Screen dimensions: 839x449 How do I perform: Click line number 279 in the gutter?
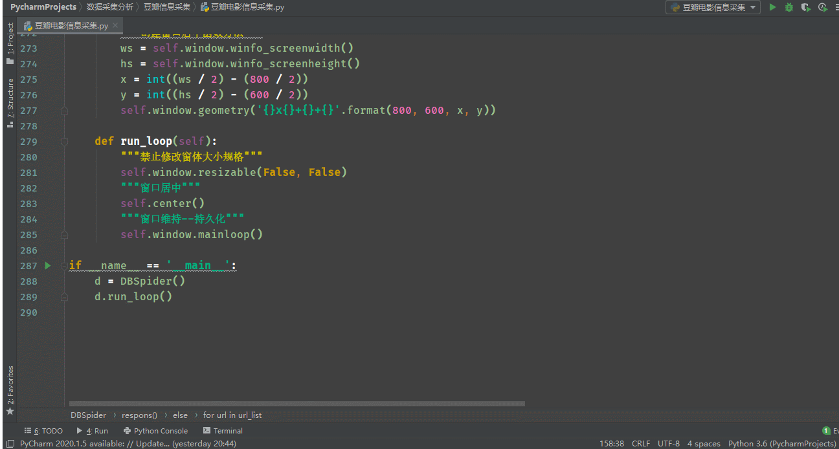point(28,141)
